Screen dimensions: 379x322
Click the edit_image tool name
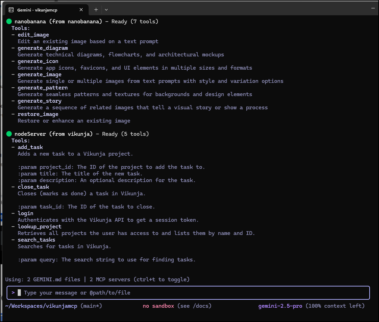tap(33, 35)
